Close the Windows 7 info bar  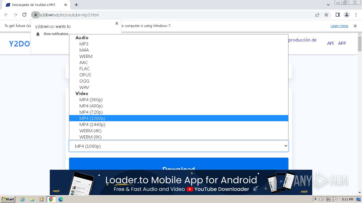355,26
